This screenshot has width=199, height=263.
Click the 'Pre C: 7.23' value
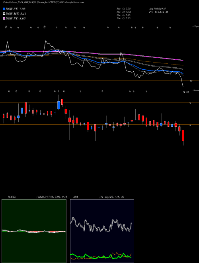[x=124, y=18]
